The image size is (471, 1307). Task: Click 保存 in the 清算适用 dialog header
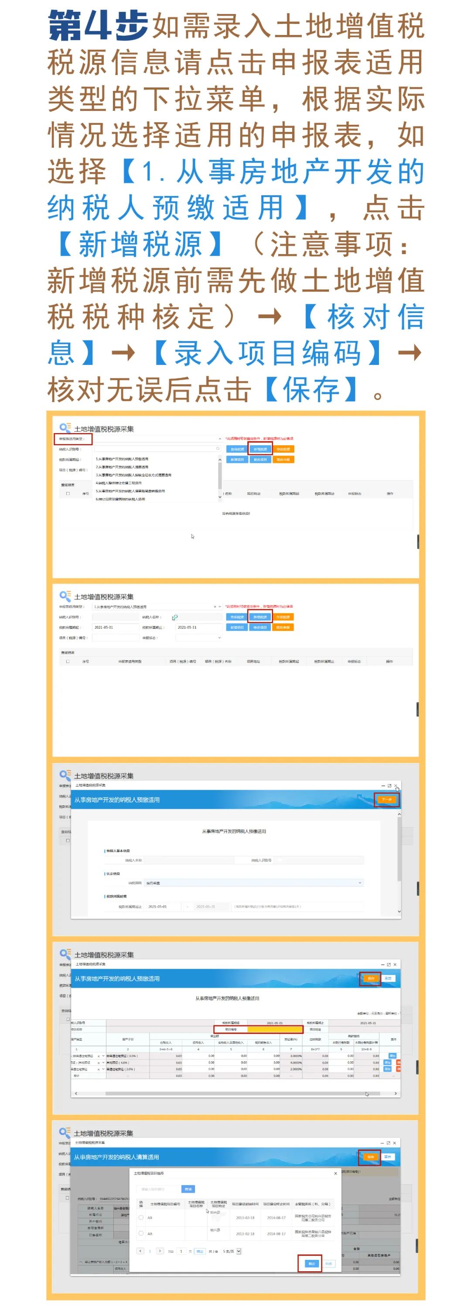click(x=370, y=1157)
